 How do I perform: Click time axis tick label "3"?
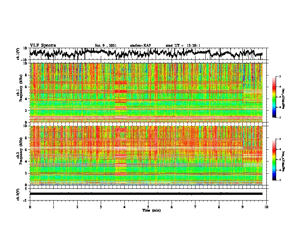(x=101, y=207)
